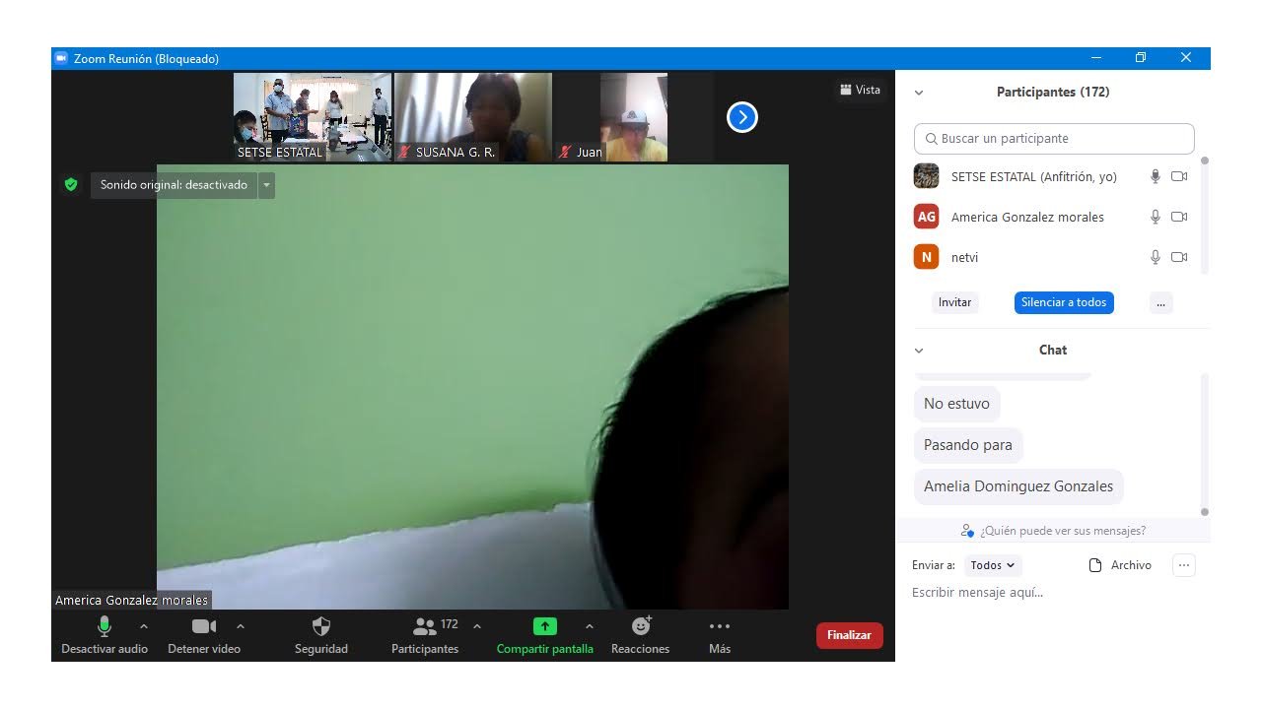1262x709 pixels.
Task: Open the Enviar a Todos dropdown
Action: point(993,565)
